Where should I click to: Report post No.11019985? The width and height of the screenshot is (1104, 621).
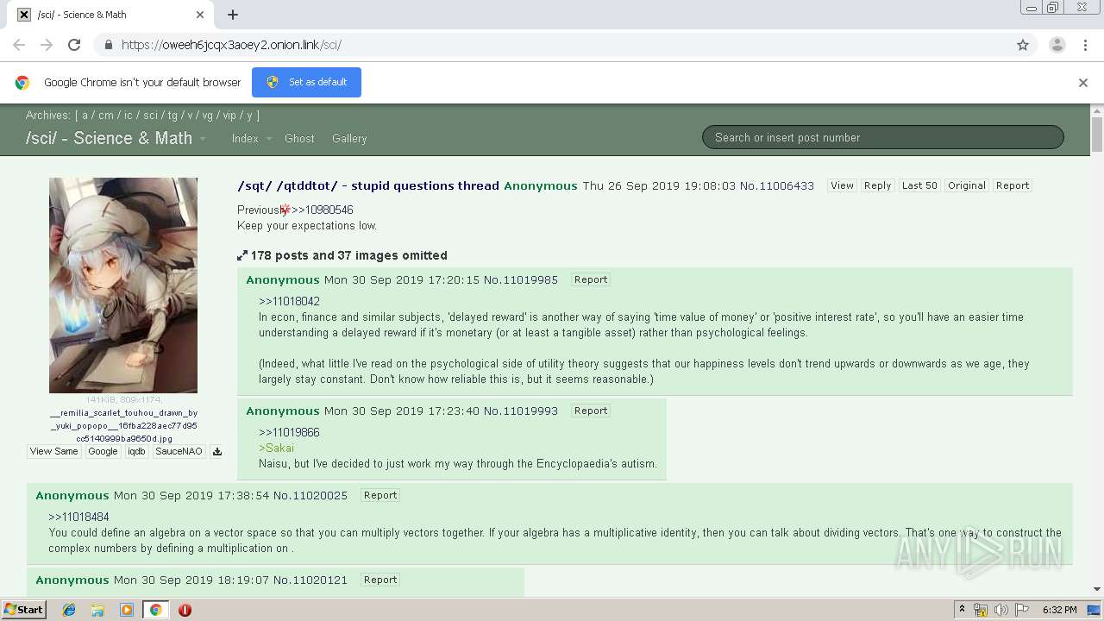point(591,279)
